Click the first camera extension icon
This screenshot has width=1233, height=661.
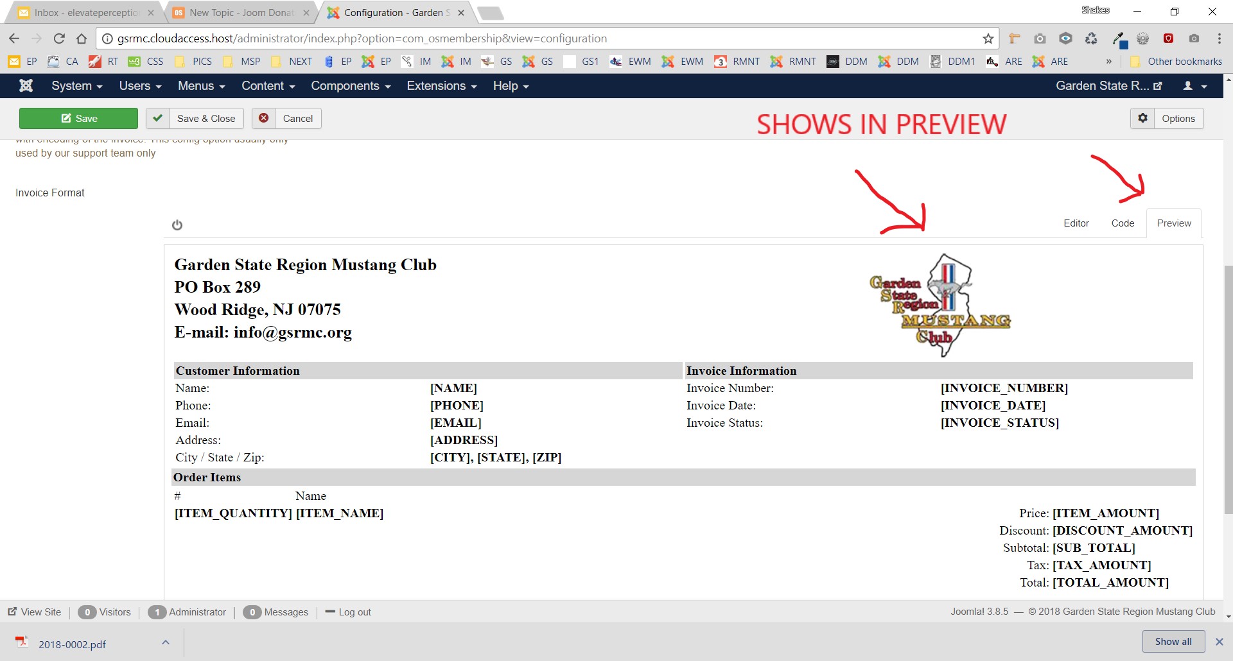coord(1040,39)
